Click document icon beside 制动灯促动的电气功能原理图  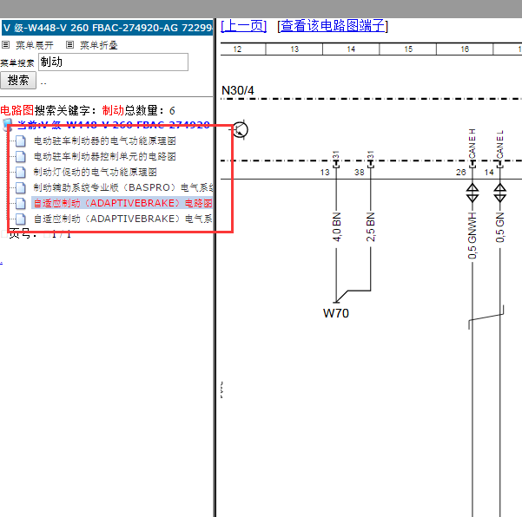point(21,172)
